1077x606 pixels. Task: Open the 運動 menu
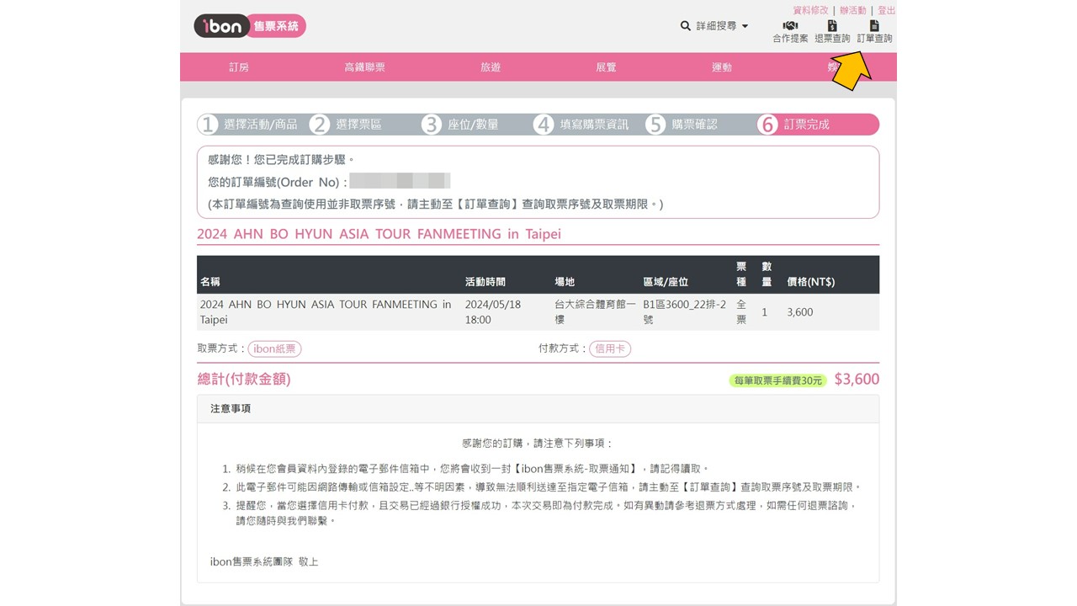coord(722,67)
